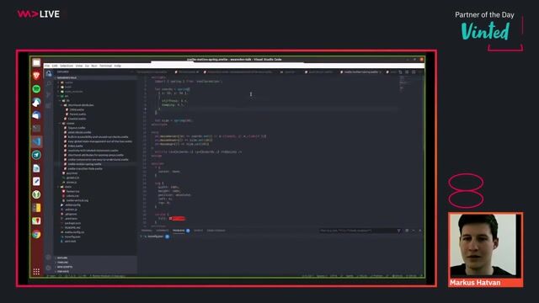Open README.md in the explorer

(72, 228)
